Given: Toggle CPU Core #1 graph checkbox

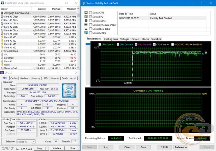Looking at the screenshot, I should [x=100, y=44].
